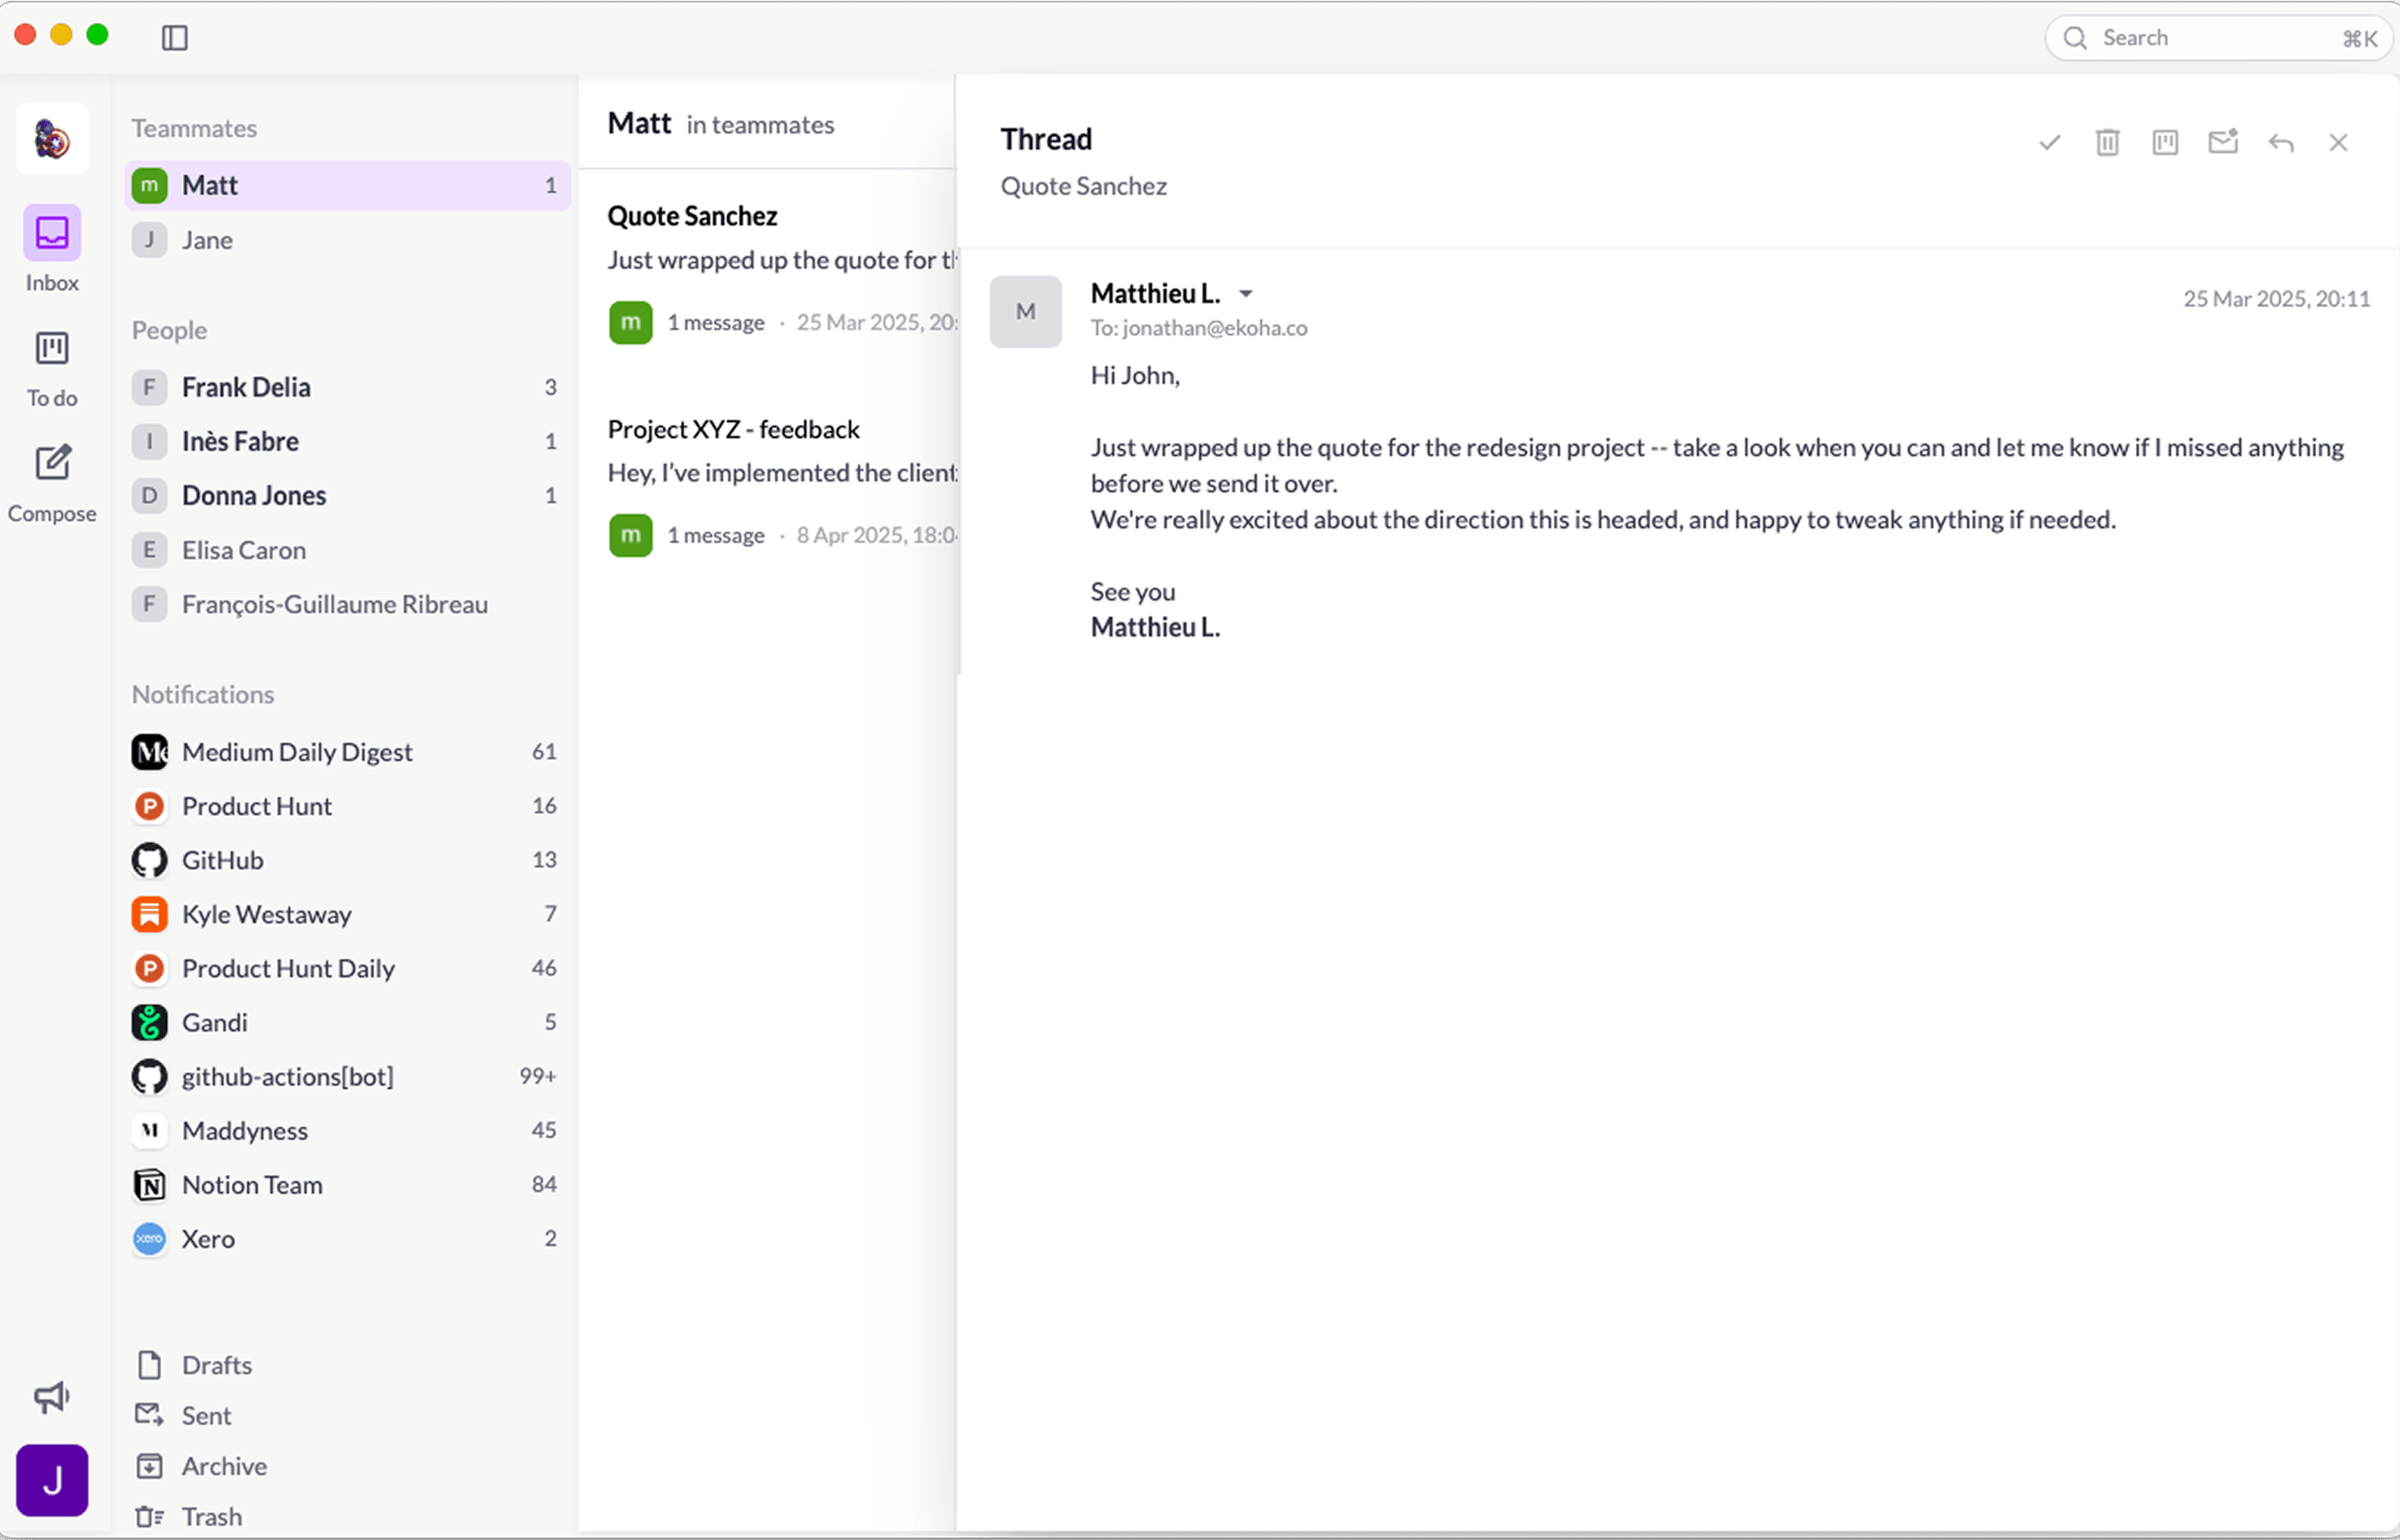Image resolution: width=2400 pixels, height=1540 pixels.
Task: Open the Drafts folder
Action: point(216,1365)
